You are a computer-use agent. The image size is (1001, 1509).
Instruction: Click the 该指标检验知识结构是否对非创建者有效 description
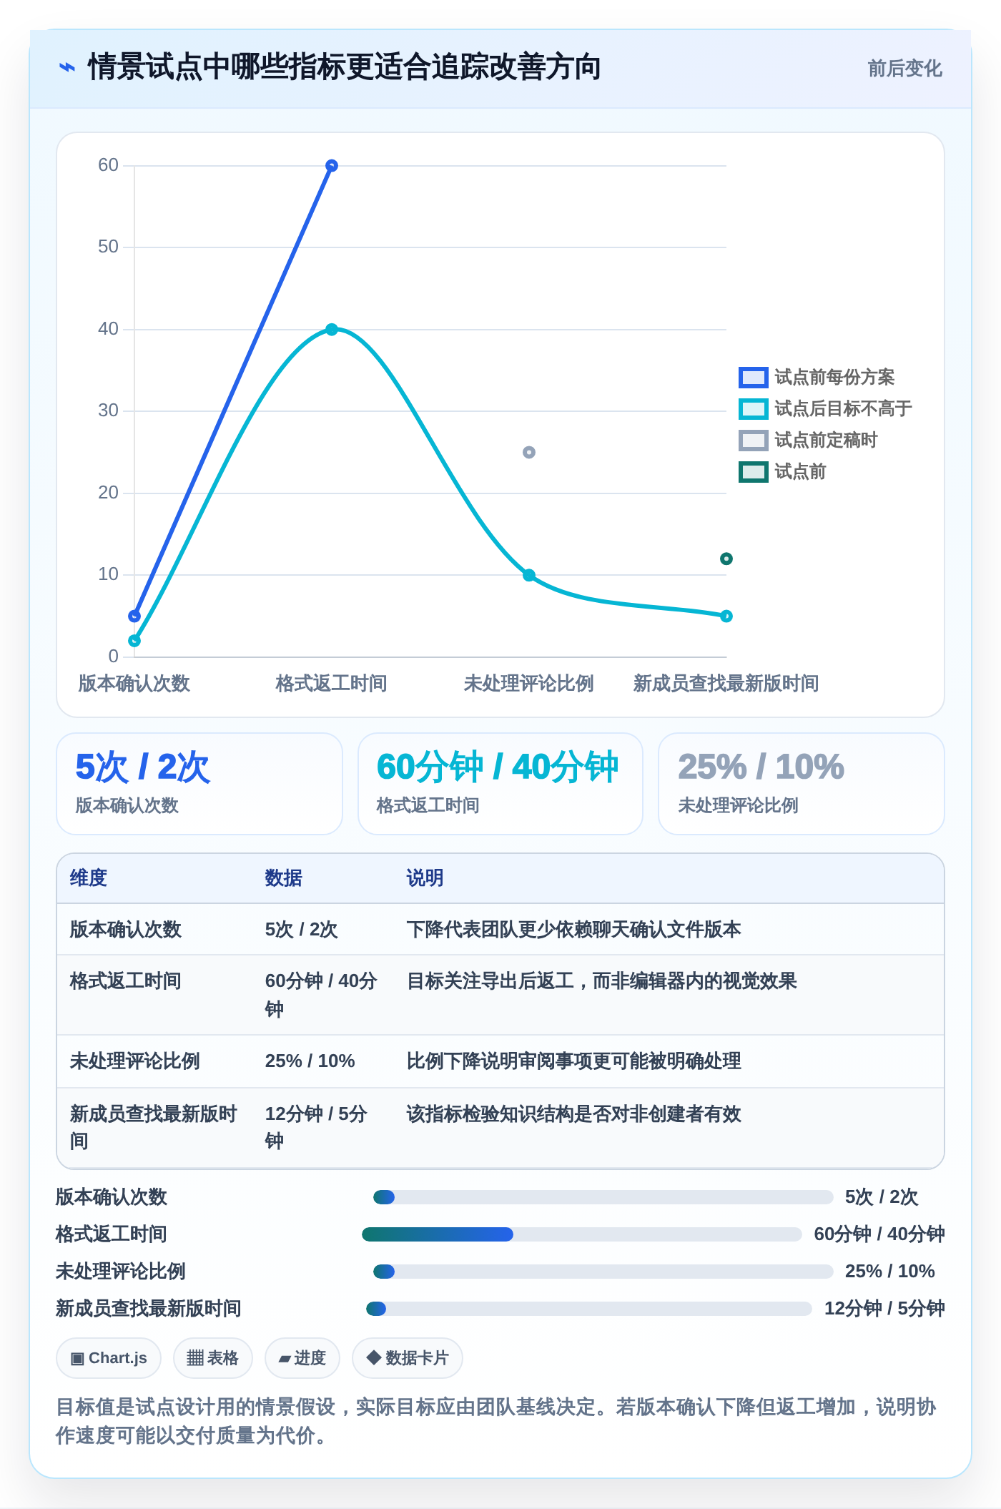pos(573,1114)
